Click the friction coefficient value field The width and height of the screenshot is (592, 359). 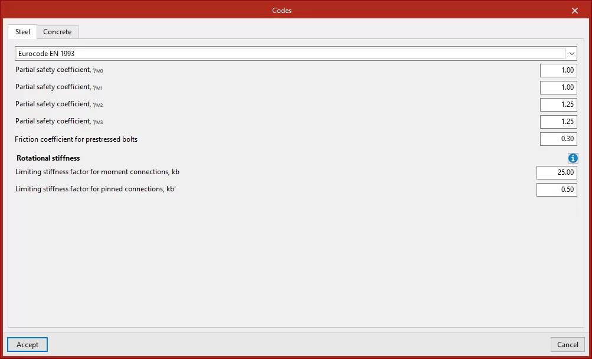(x=558, y=139)
